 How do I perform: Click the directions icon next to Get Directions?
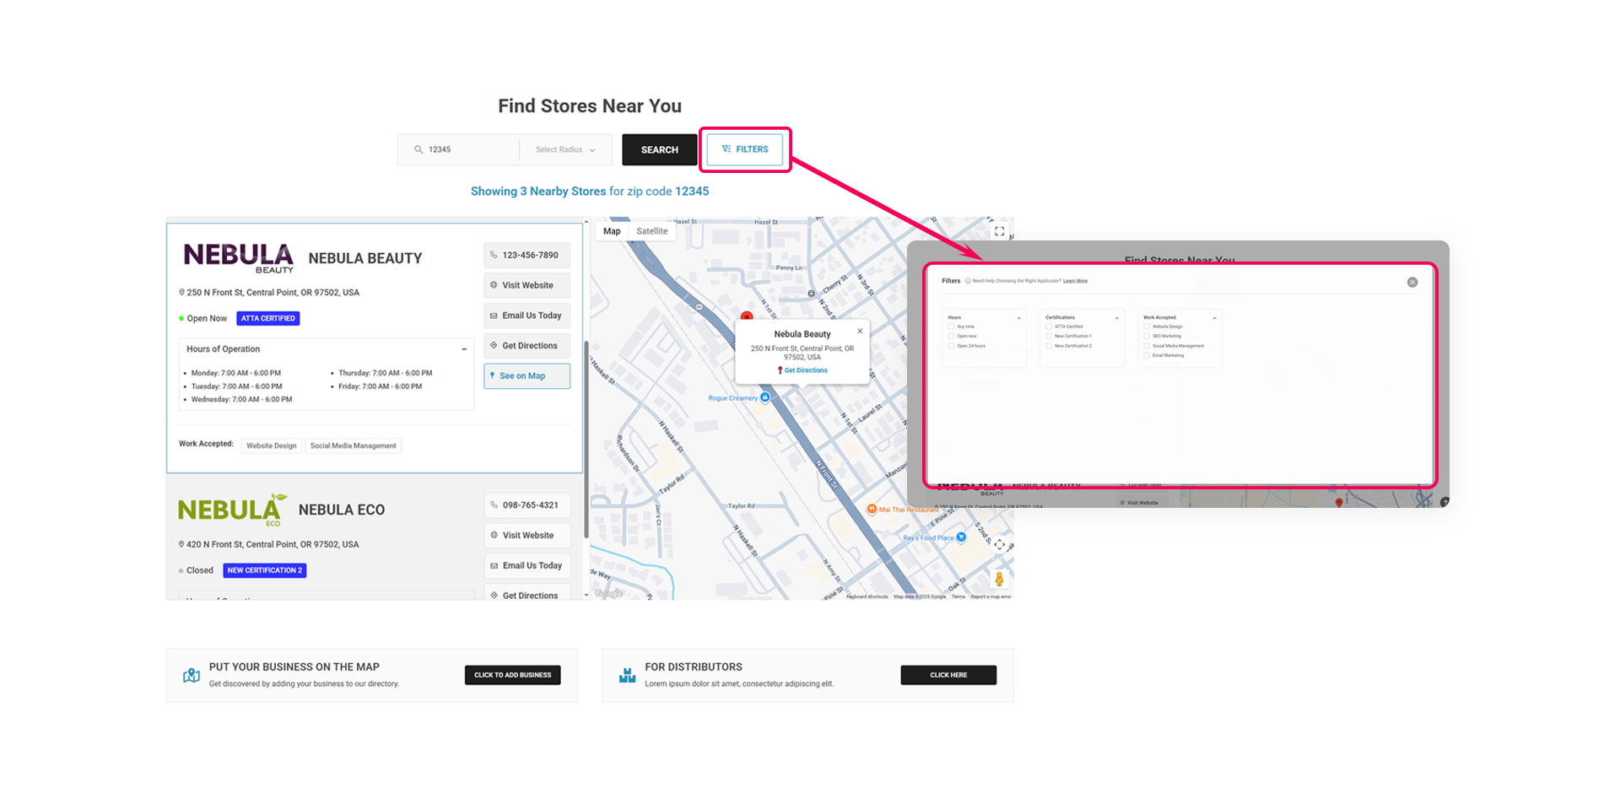[494, 346]
